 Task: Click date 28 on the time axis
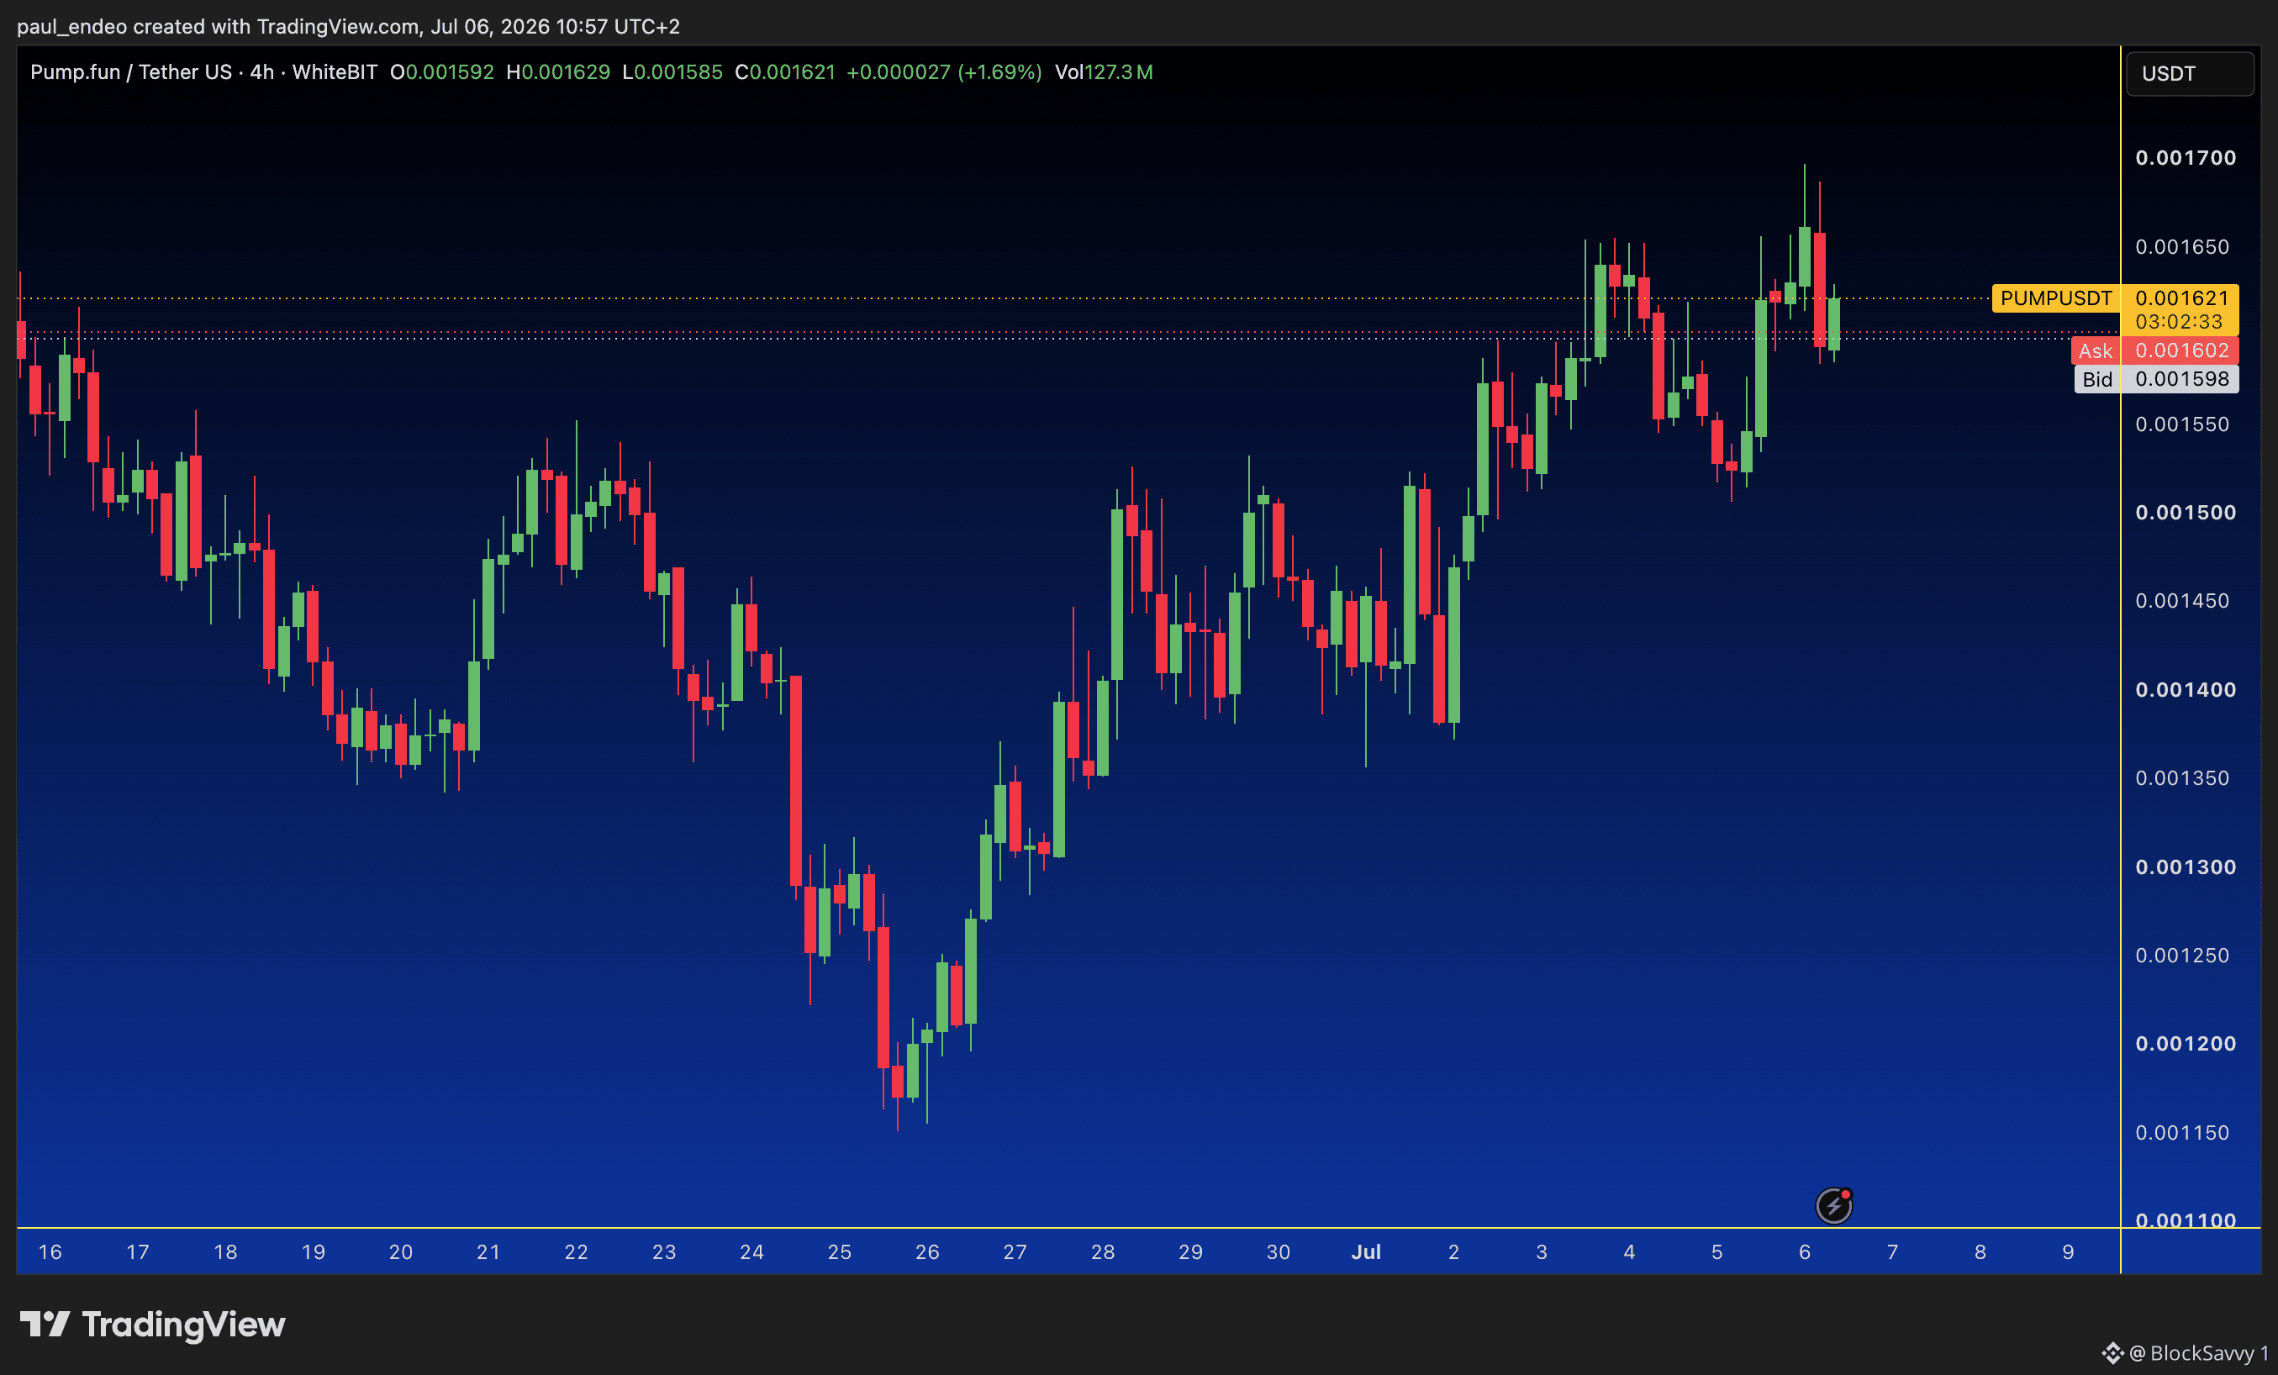click(1103, 1252)
